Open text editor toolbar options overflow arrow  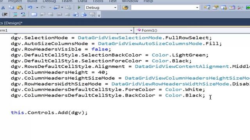pos(99,15)
